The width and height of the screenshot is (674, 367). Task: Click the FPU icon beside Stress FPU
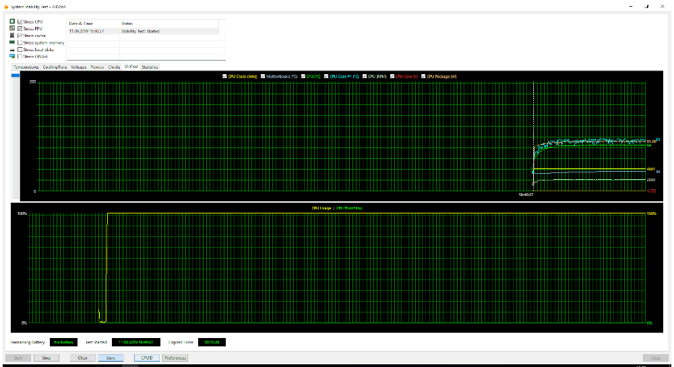[x=12, y=28]
